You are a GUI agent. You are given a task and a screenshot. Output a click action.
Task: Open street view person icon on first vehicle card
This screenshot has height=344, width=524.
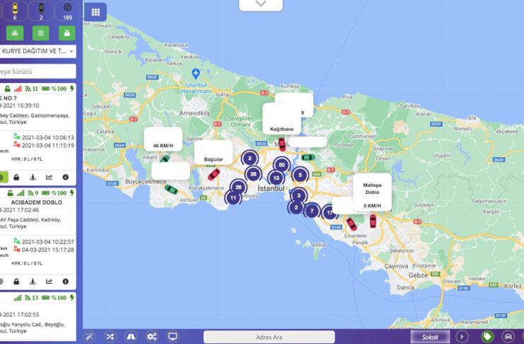click(x=33, y=177)
